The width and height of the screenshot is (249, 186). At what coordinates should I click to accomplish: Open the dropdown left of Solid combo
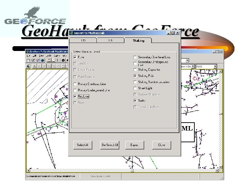click(193, 66)
